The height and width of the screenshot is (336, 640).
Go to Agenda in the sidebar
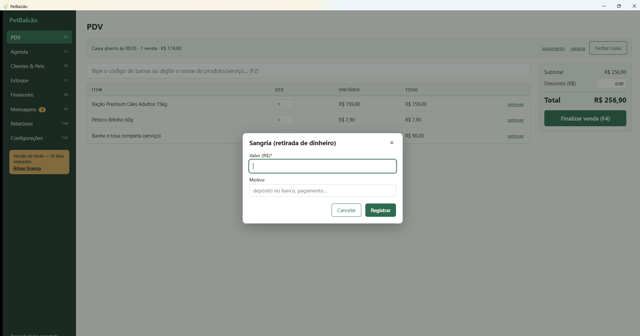click(x=39, y=52)
